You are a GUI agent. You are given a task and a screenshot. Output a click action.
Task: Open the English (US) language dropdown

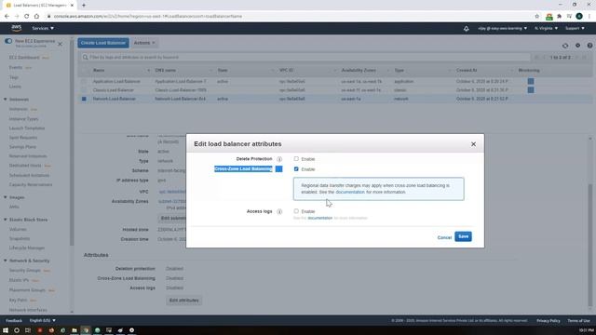coord(43,320)
